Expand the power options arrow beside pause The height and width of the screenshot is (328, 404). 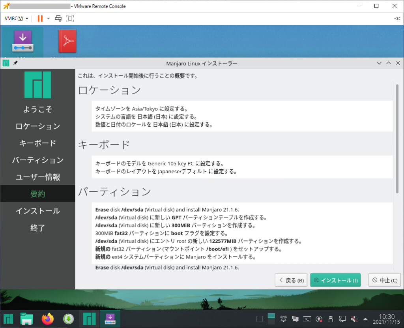tap(48, 19)
